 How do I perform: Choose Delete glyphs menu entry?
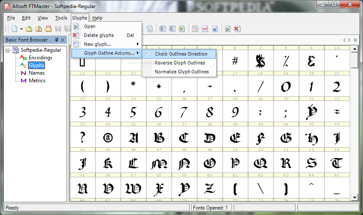(x=106, y=35)
